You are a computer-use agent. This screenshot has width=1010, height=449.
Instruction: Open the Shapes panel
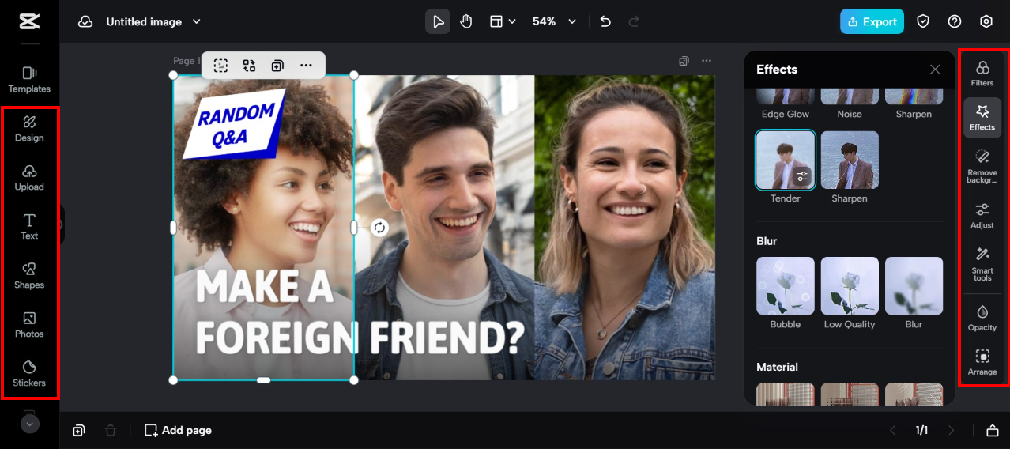(29, 275)
